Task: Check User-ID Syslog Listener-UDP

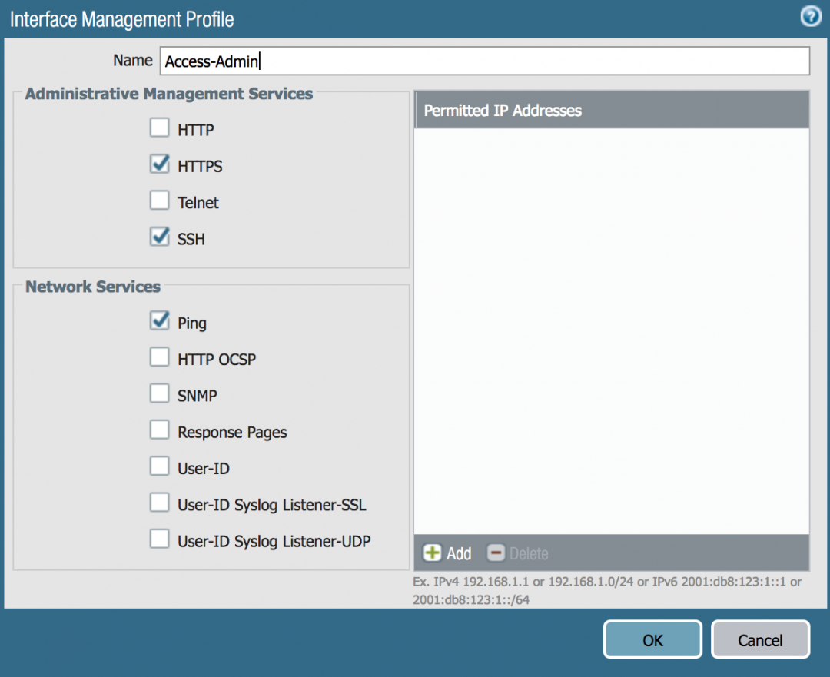Action: [x=160, y=539]
